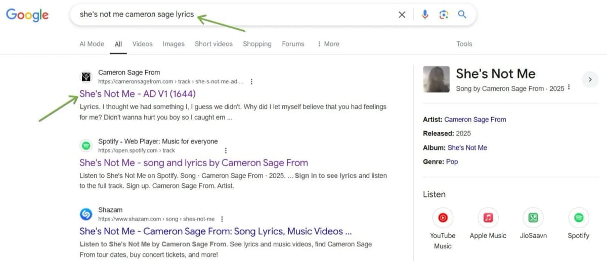Open Cameron Sage From site favicon
607x261 pixels.
86,76
